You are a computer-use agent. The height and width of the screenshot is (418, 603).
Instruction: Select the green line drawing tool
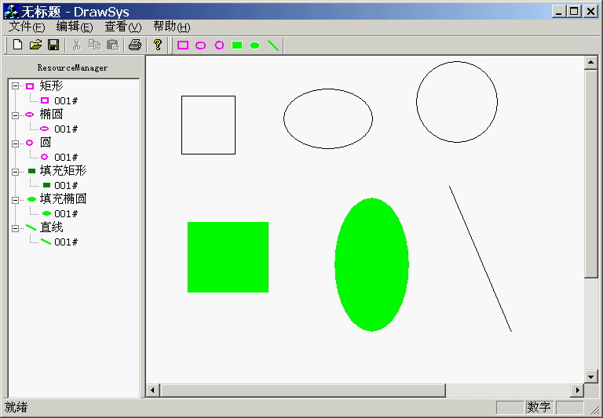click(x=273, y=45)
